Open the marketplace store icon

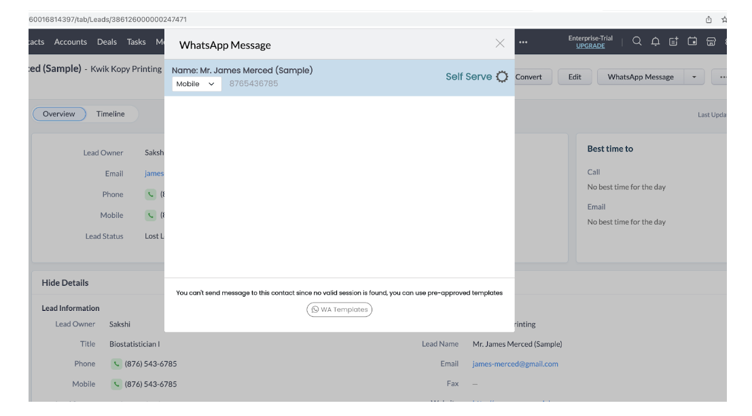coord(711,41)
